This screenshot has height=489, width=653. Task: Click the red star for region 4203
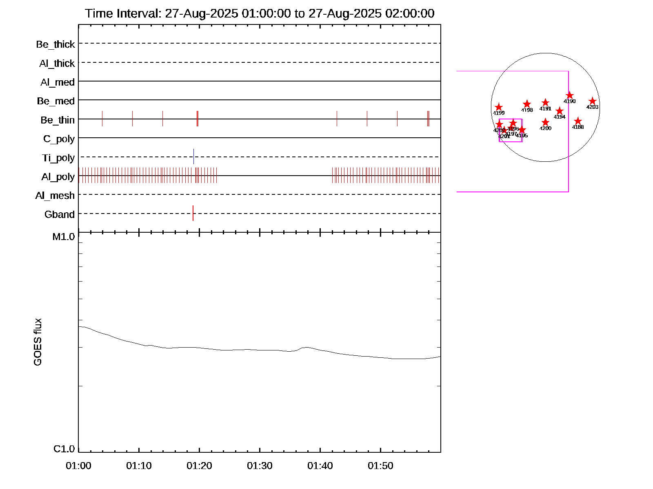(593, 101)
